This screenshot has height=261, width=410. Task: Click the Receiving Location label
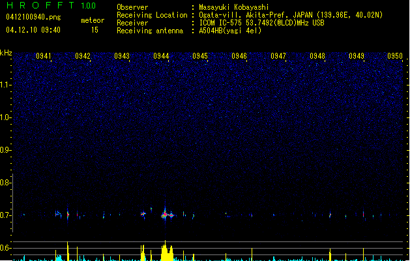click(x=152, y=15)
